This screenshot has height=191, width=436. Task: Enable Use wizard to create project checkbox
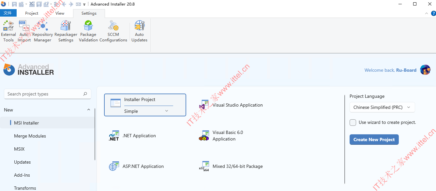click(353, 123)
